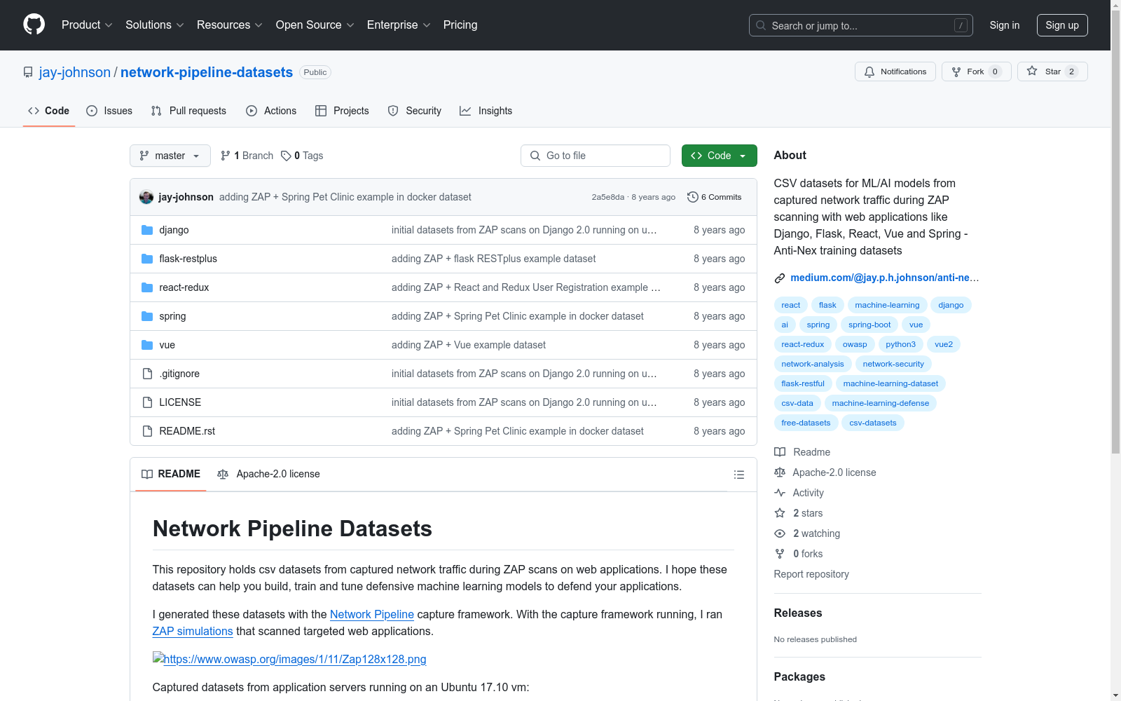This screenshot has width=1121, height=701.
Task: Open the flask-restplus folder name
Action: (x=188, y=259)
